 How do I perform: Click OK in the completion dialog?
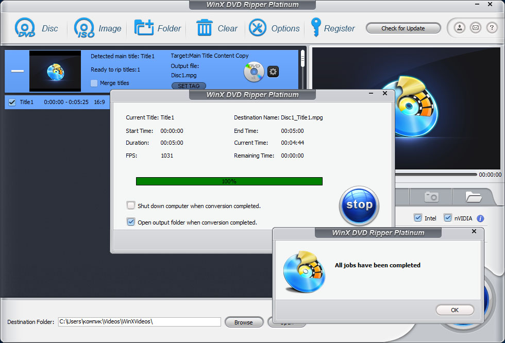[x=454, y=310]
